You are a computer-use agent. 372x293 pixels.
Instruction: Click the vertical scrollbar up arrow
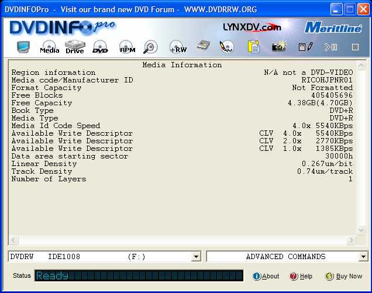click(361, 66)
